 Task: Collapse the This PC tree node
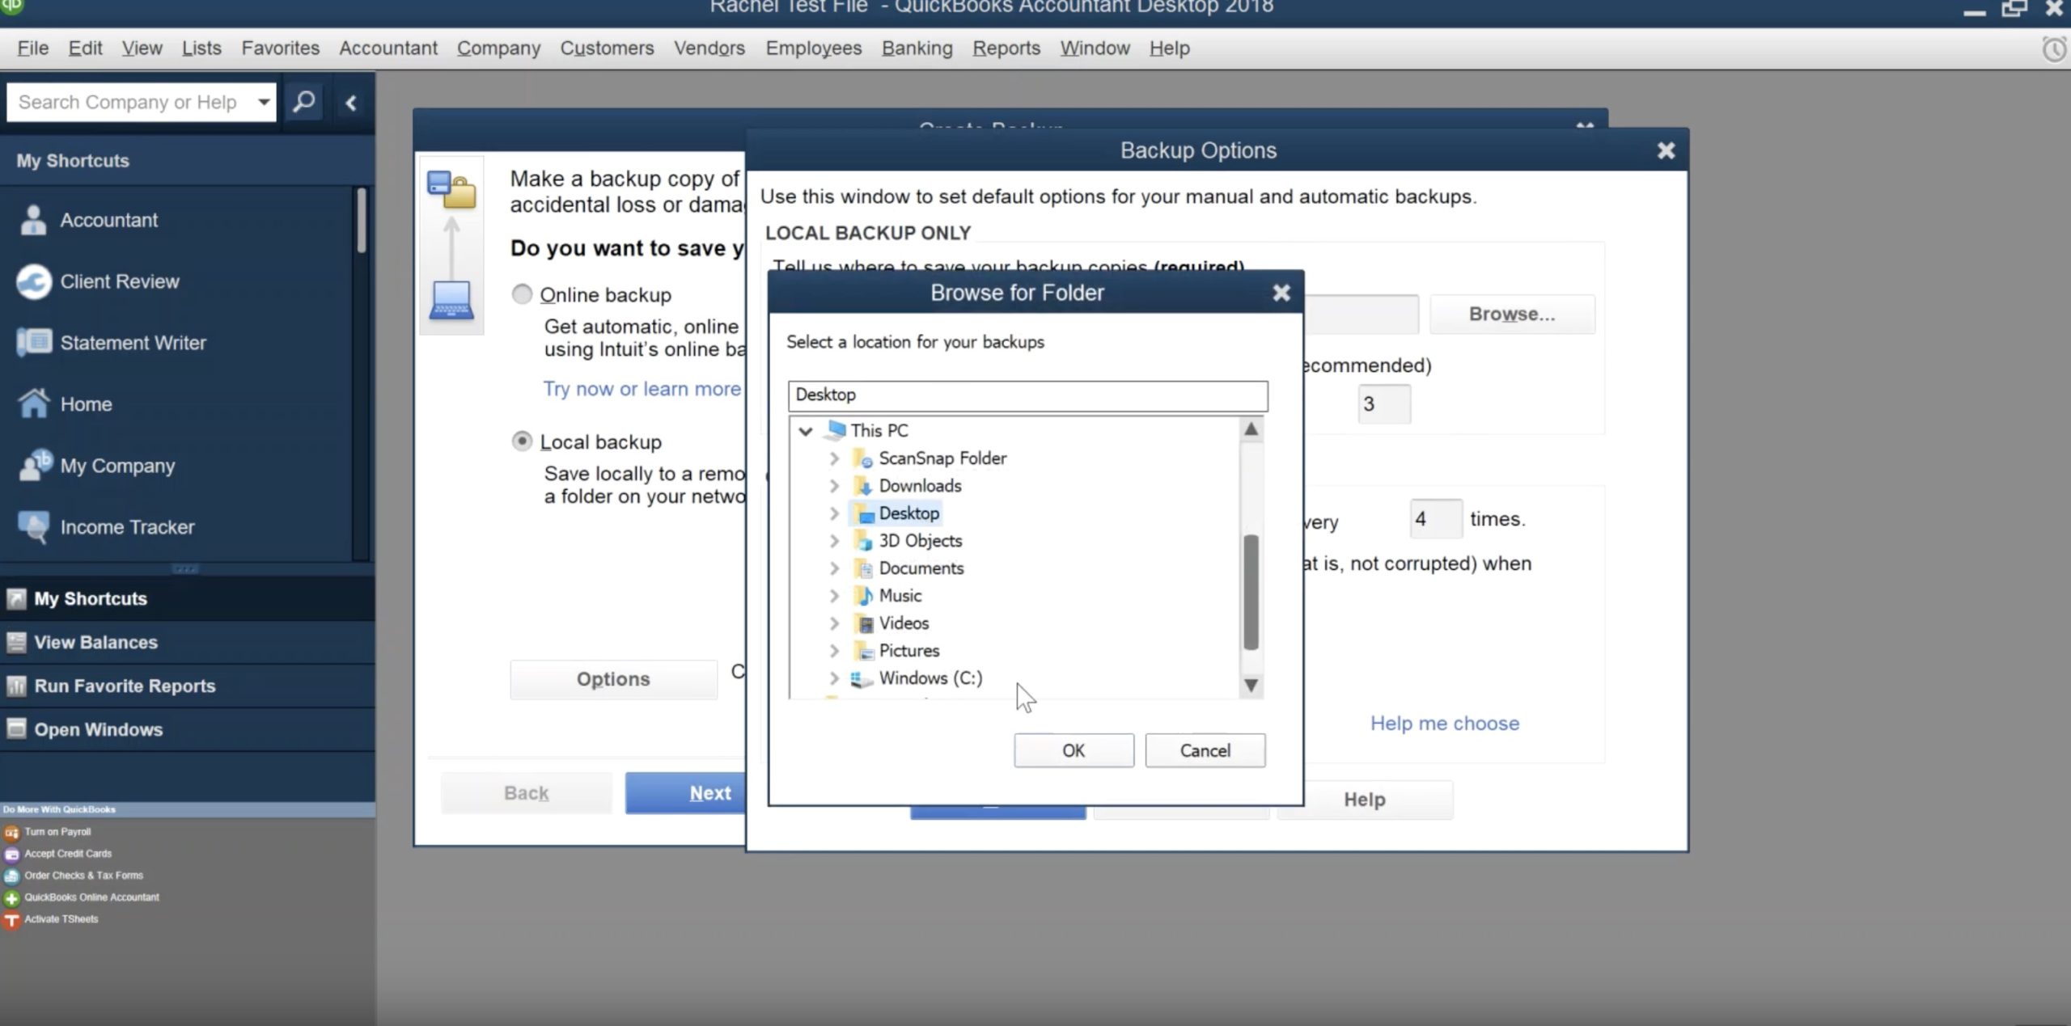805,431
